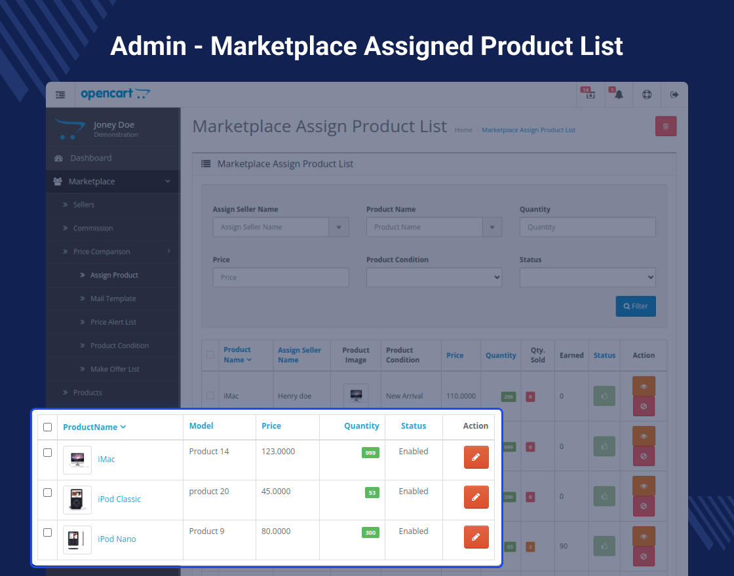Image resolution: width=734 pixels, height=576 pixels.
Task: Click the iPod Nano product thumbnail
Action: pos(77,539)
